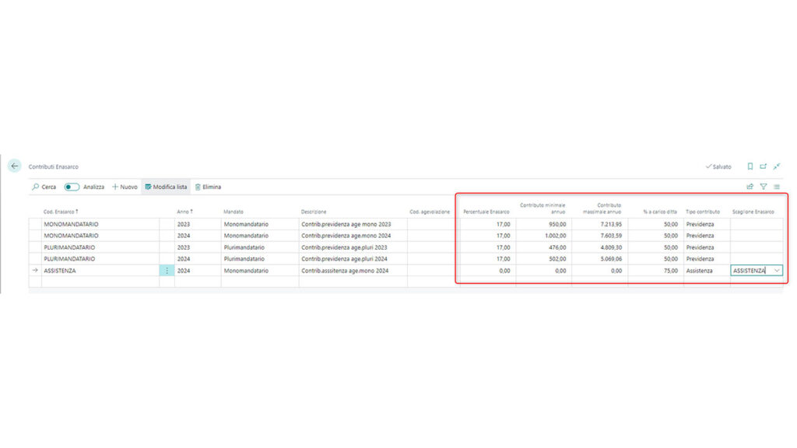The image size is (797, 448).
Task: Click the back arrow beside Contributi Enasarco
Action: point(15,166)
